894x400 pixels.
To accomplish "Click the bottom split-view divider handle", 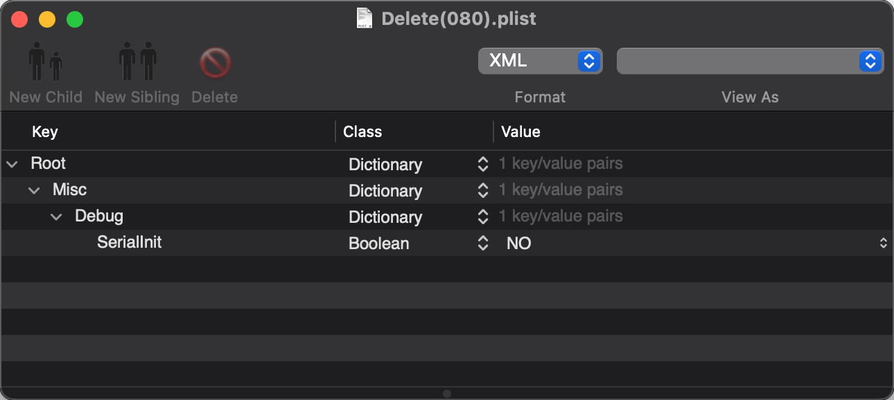I will pyautogui.click(x=447, y=393).
